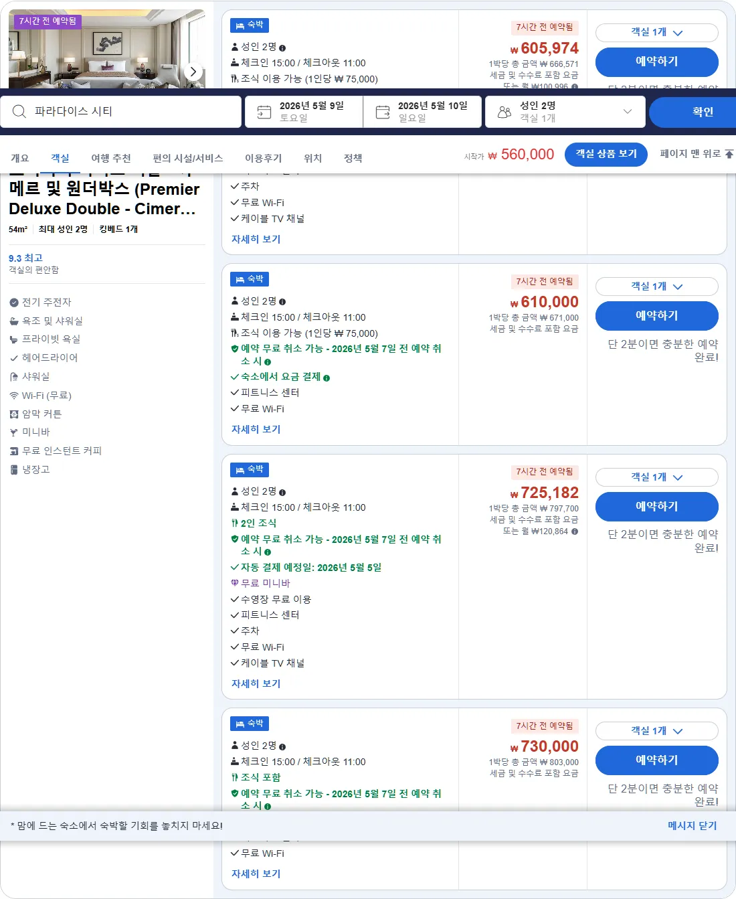Open the check-out date field 2026년 5월 10일
The width and height of the screenshot is (736, 899).
(423, 112)
